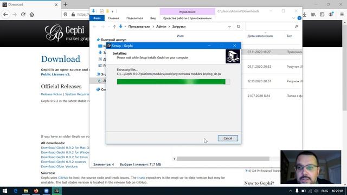The width and height of the screenshot is (347, 195).
Task: Click Explorer back navigation arrow
Action: [94, 27]
